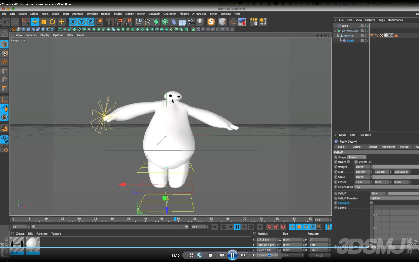Toggle the X axis lock
The height and width of the screenshot is (262, 419).
point(73,22)
